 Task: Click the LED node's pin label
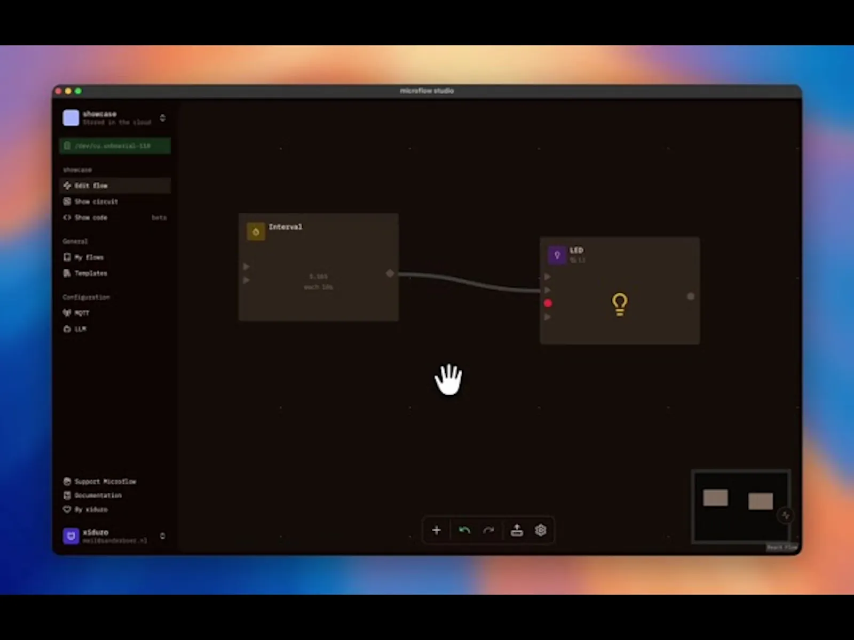tap(578, 260)
